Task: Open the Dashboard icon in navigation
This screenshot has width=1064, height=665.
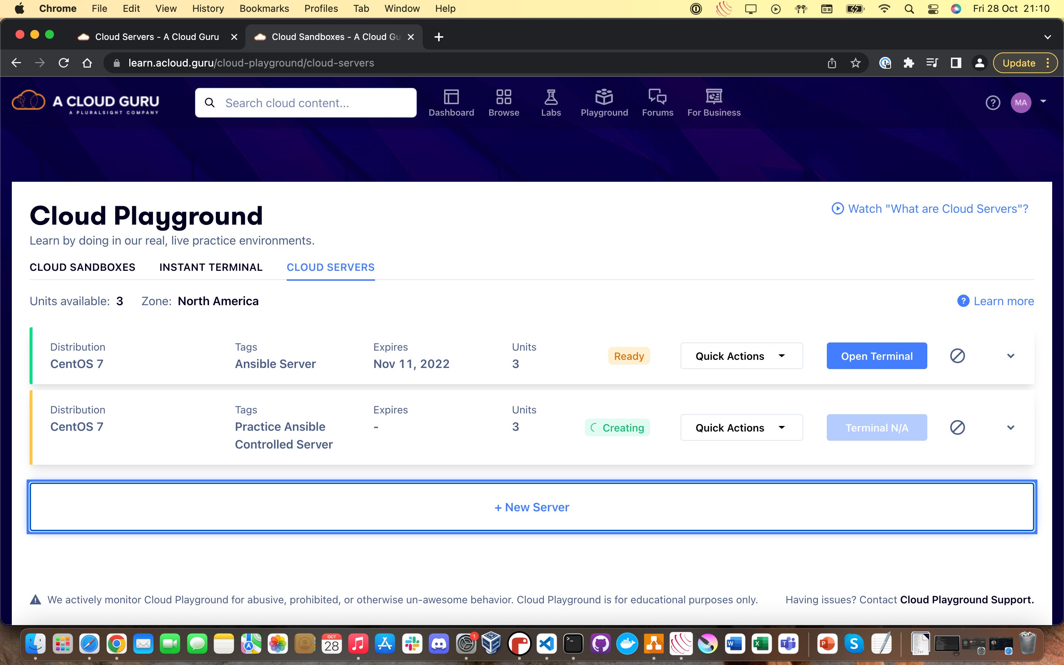Action: click(451, 97)
